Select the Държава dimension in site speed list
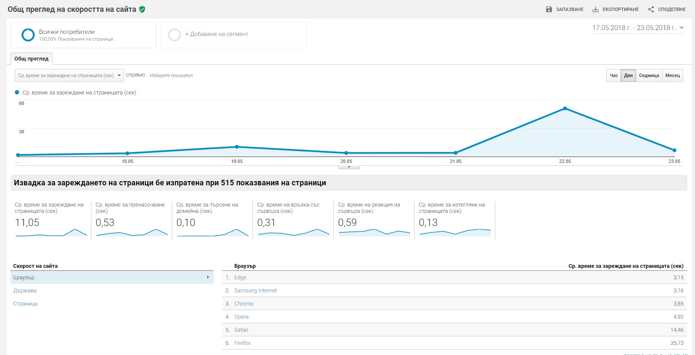695x355 pixels. tap(25, 291)
